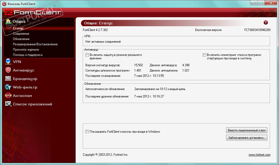
Task: Enable real-time protection checkbox
Action: tap(87, 55)
